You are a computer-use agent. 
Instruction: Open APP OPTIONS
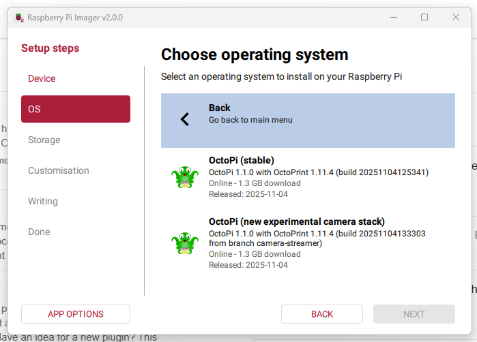tap(76, 314)
